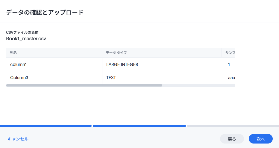The image size is (279, 148).
Task: Click the sample value aaa cell
Action: point(229,78)
